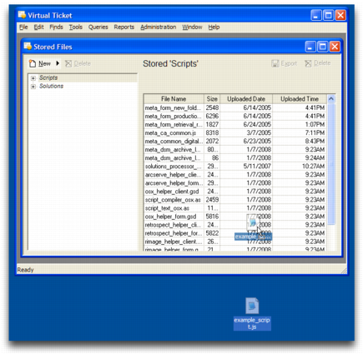Click the Size column header

(x=212, y=99)
